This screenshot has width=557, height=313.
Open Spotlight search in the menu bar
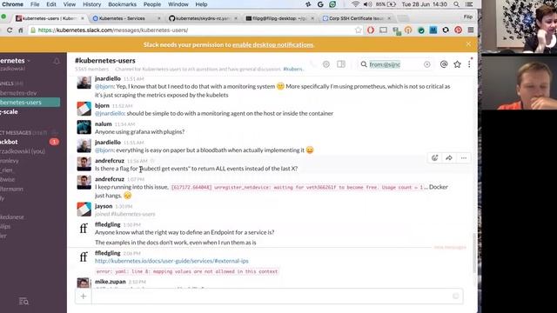coord(456,4)
